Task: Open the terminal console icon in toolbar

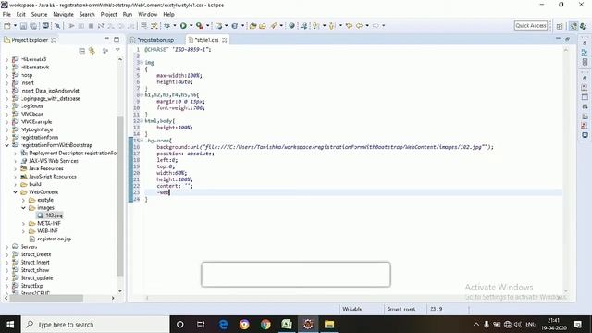Action: 45,26
